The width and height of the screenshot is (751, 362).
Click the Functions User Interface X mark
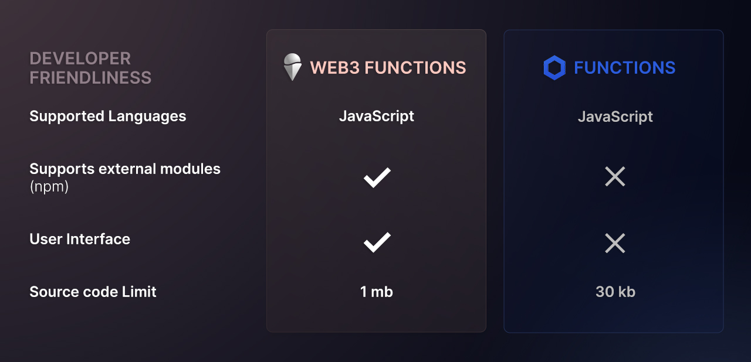615,243
